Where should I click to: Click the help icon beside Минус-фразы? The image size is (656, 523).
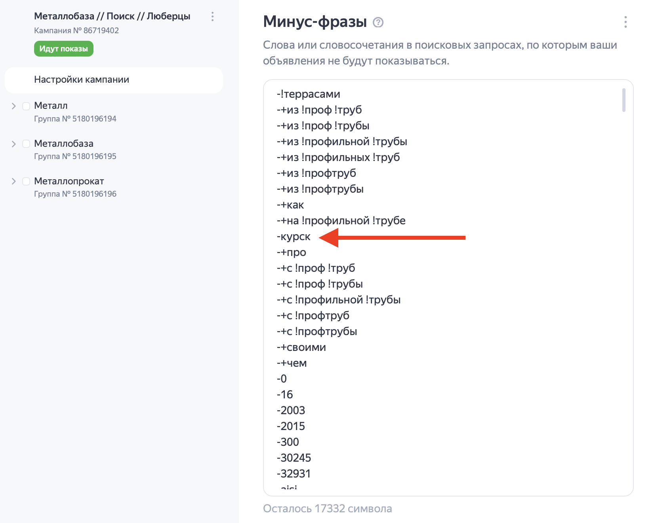point(378,23)
